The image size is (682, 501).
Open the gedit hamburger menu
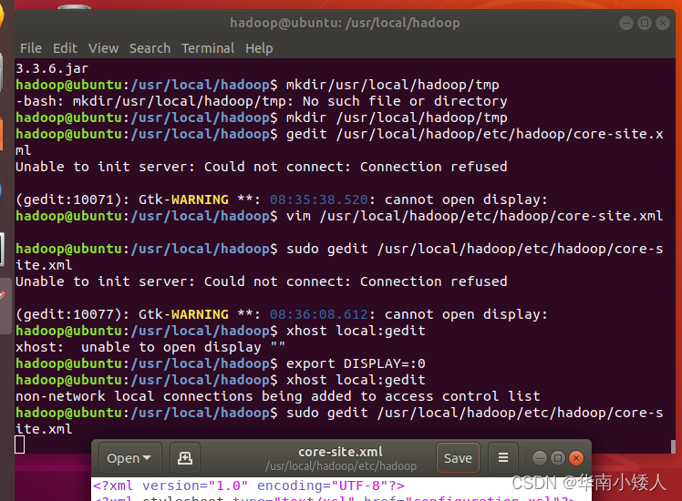pos(503,458)
